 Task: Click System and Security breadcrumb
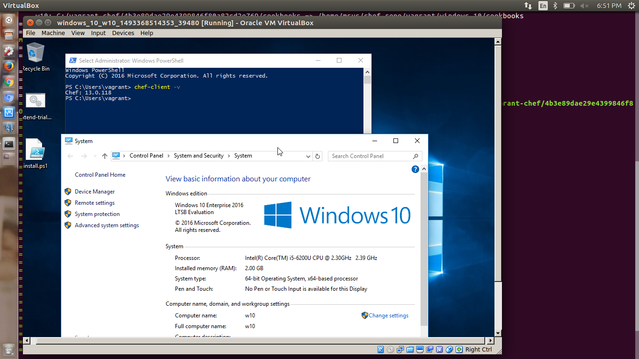click(199, 156)
